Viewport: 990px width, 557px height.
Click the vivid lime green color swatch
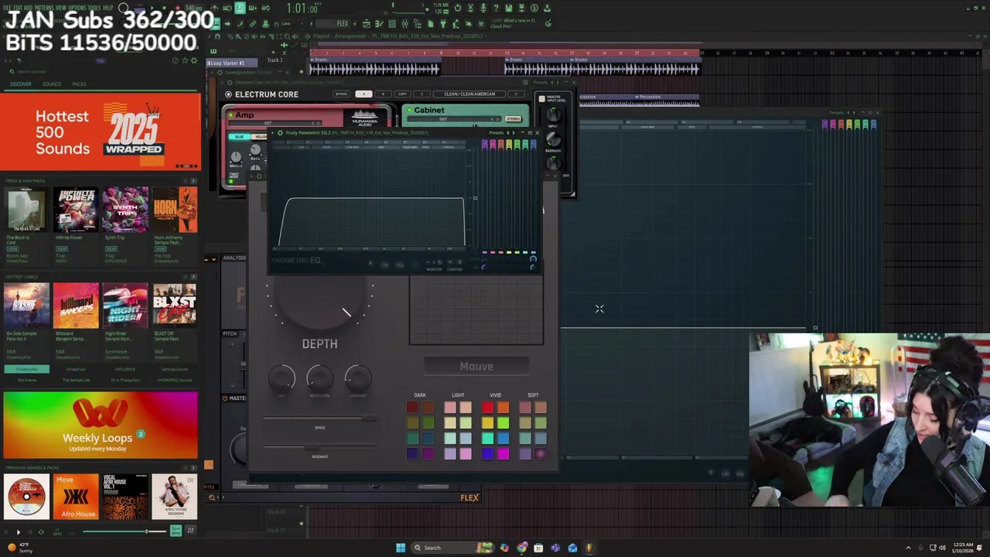pos(503,422)
